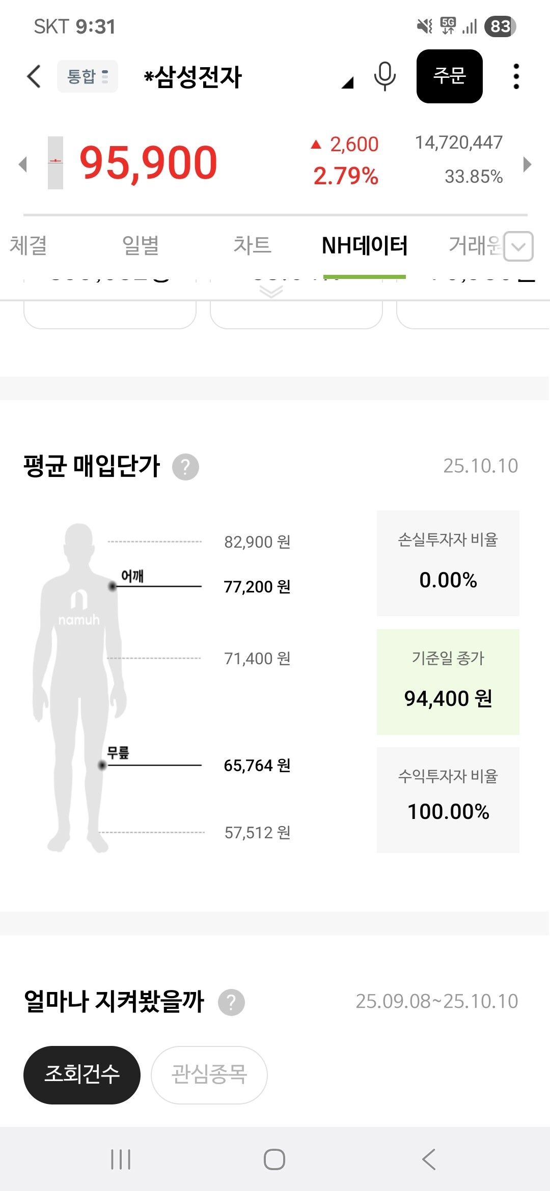Tap the 기준일 종가 94,400 원 box
Screen dimensions: 550x1191
448,682
